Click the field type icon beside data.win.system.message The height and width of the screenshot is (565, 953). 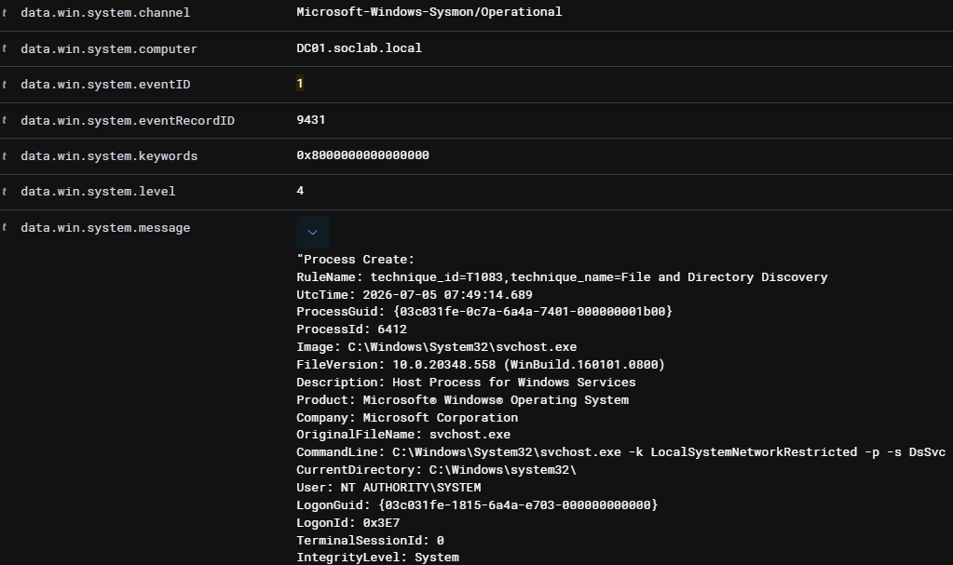pos(5,227)
